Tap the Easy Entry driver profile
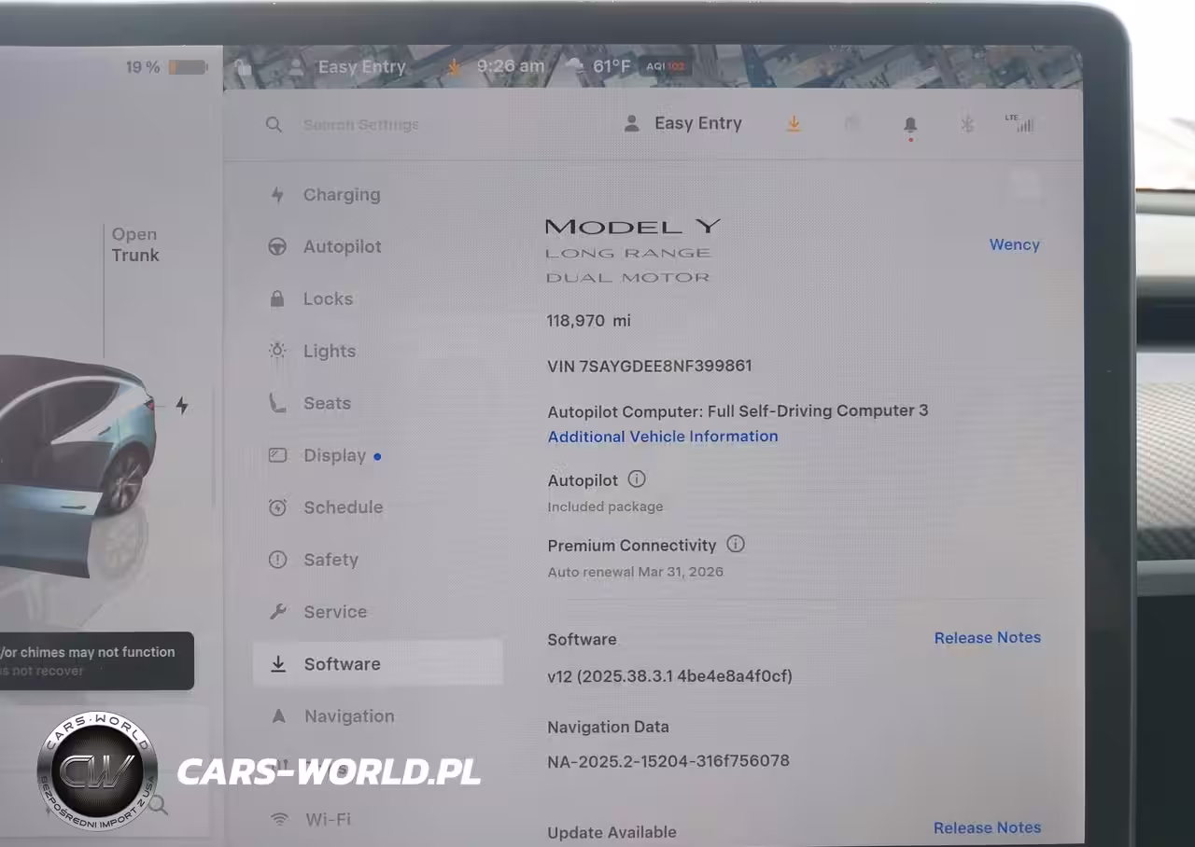The height and width of the screenshot is (847, 1195). (x=683, y=123)
